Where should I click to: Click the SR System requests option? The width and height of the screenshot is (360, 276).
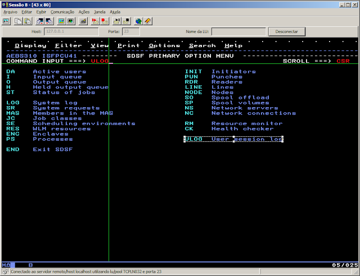click(53, 108)
